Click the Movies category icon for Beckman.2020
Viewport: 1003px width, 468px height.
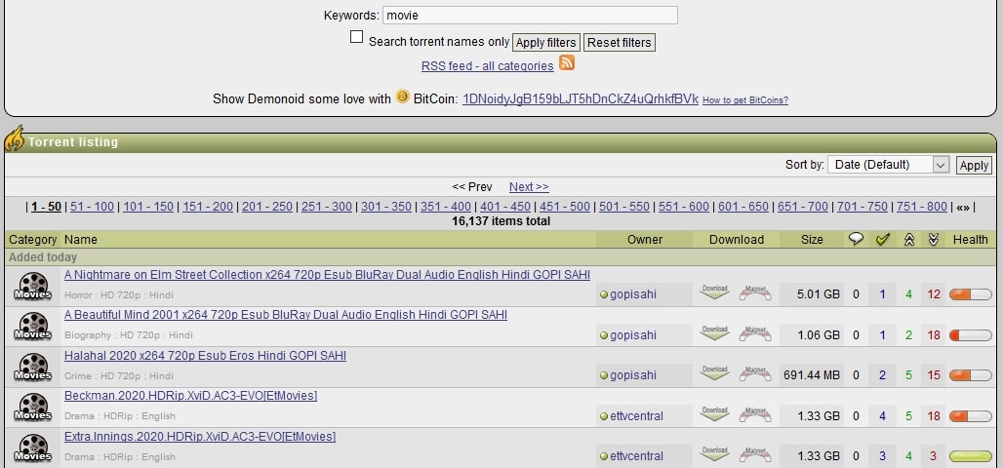pyautogui.click(x=33, y=408)
